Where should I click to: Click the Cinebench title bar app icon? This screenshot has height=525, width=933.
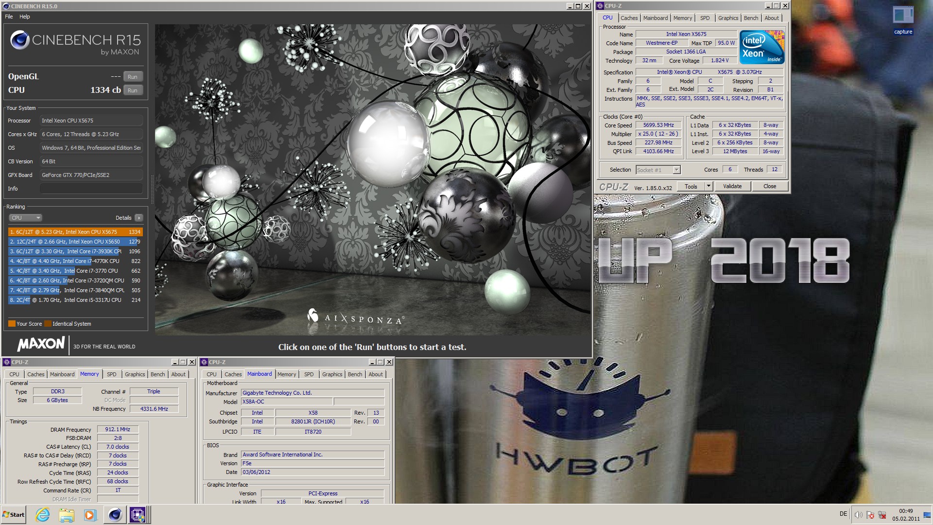click(x=6, y=6)
